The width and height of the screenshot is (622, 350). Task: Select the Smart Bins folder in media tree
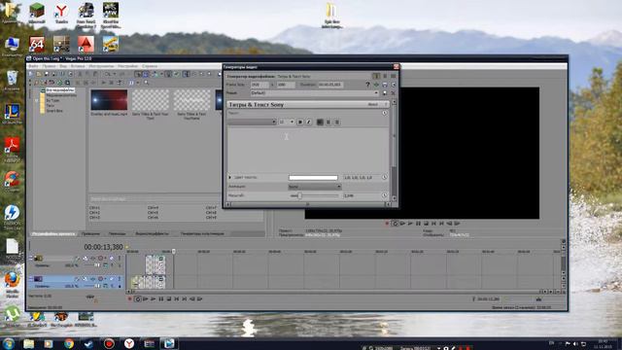[54, 111]
